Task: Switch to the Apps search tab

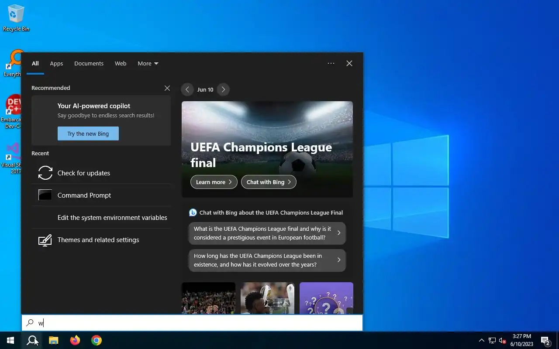Action: coord(56,63)
